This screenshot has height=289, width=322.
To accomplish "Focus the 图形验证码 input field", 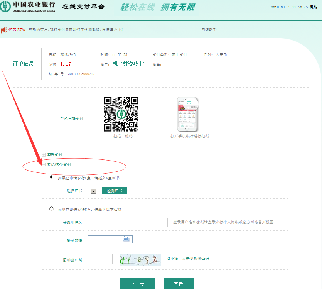I will pyautogui.click(x=100, y=259).
